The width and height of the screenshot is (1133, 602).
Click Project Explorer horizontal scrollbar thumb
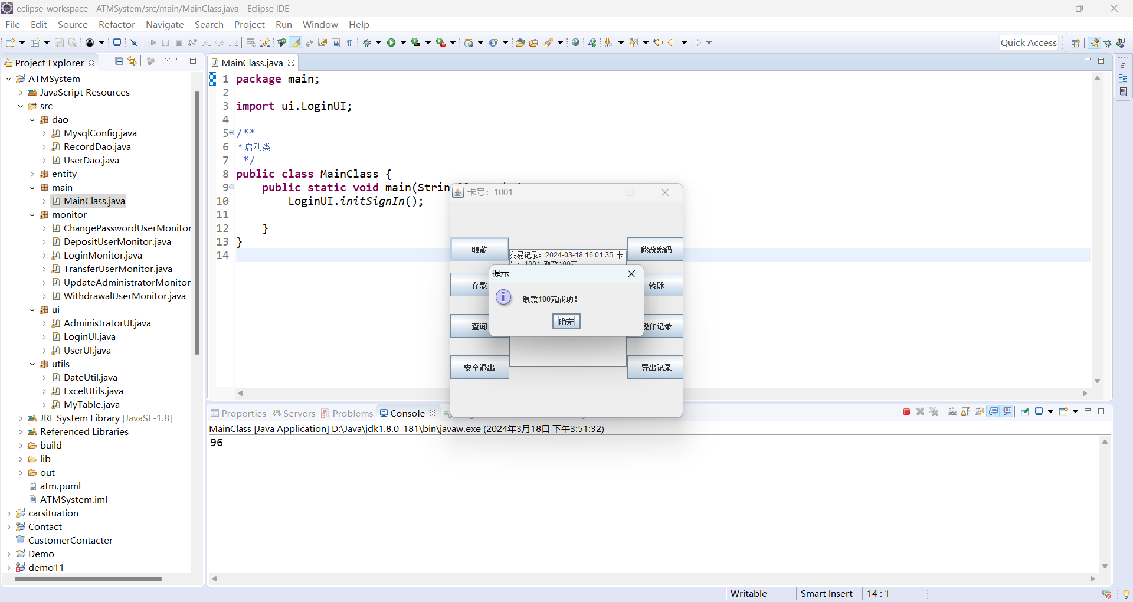(89, 579)
